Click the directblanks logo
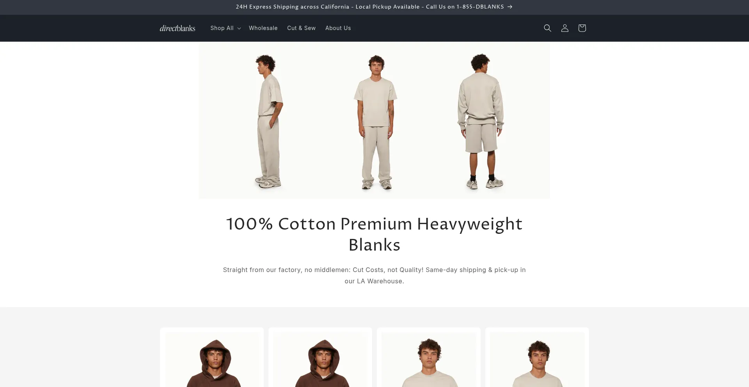This screenshot has width=749, height=387. 177,28
